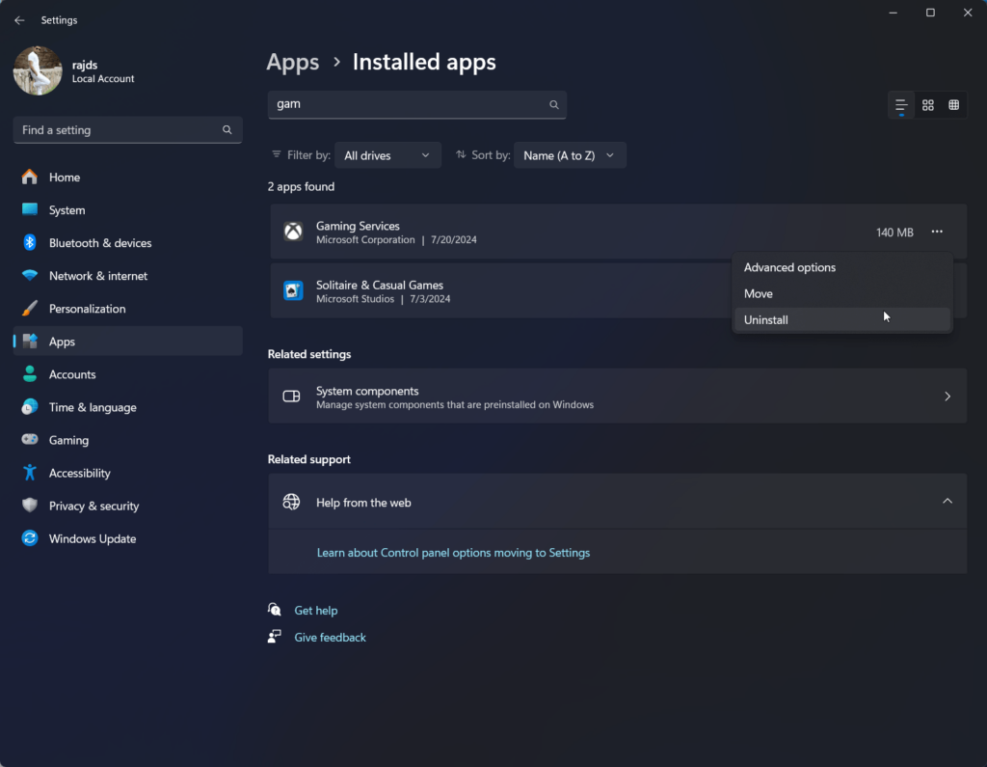The image size is (987, 767).
Task: Collapse the Help from the web section
Action: point(947,502)
